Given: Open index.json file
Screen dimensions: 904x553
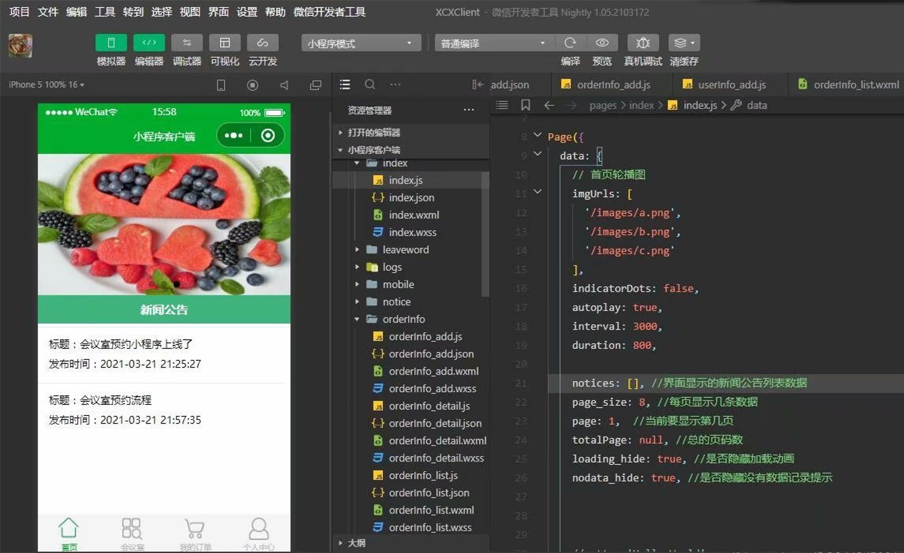Looking at the screenshot, I should tap(410, 198).
